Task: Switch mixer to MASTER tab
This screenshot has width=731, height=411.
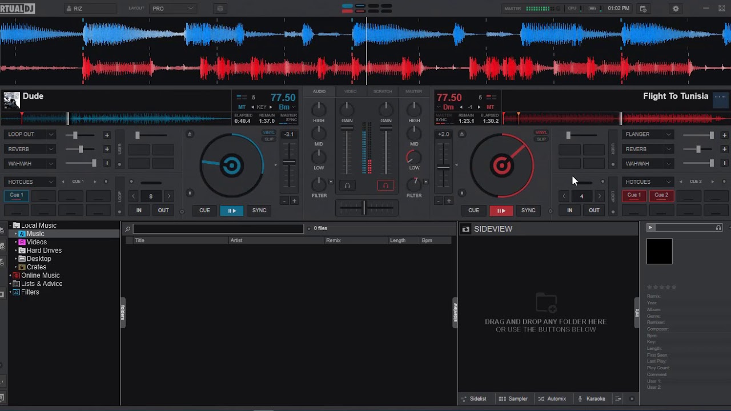Action: [x=413, y=91]
